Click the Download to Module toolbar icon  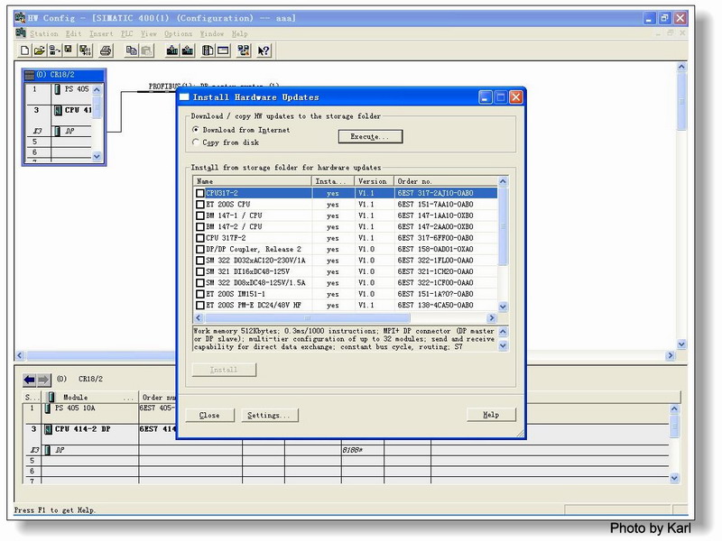coord(172,50)
